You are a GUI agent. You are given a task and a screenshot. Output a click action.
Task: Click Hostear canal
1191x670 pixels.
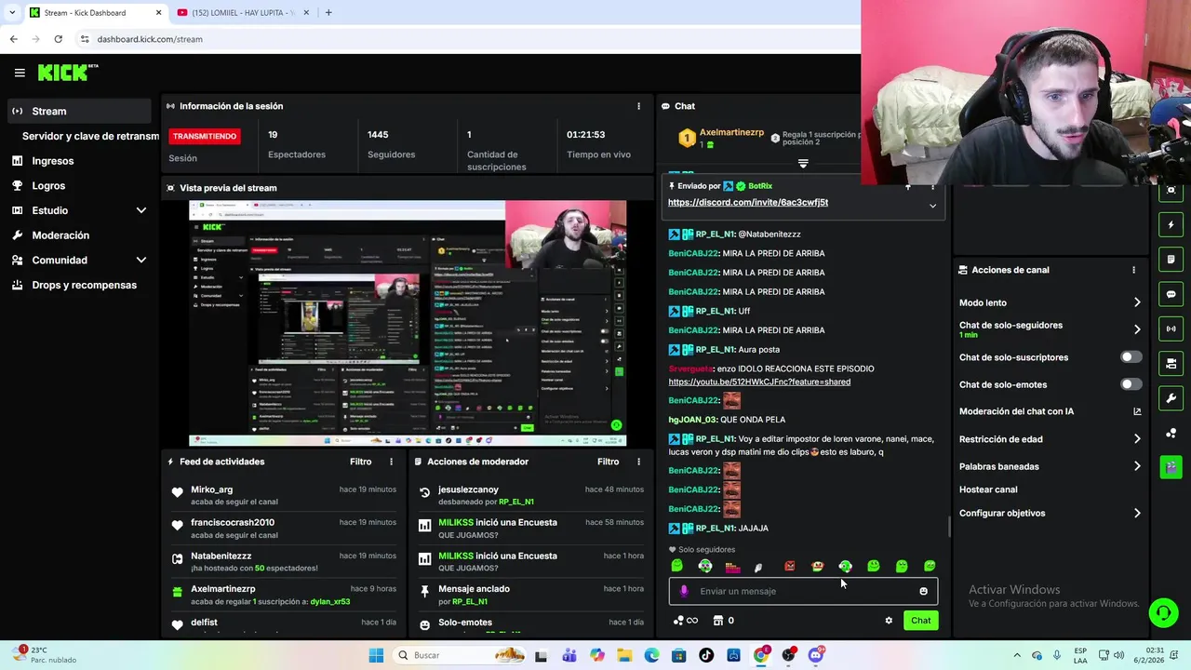tap(988, 489)
